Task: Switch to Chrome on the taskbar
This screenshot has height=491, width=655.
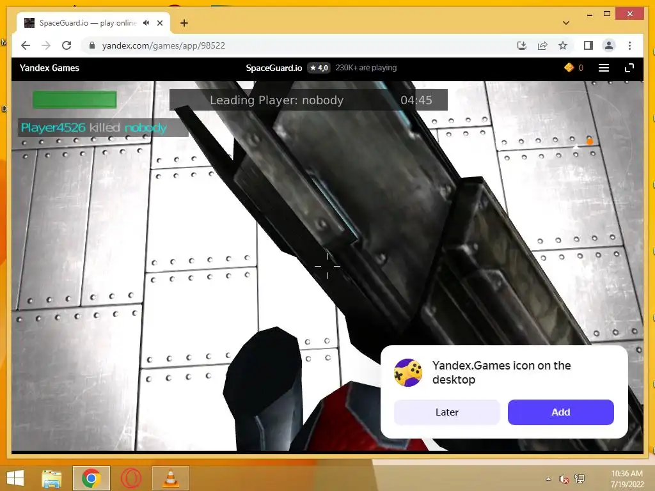Action: tap(91, 478)
